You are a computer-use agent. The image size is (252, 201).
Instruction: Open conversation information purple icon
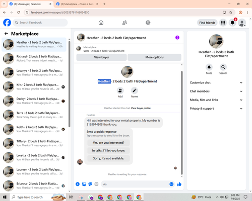[177, 38]
